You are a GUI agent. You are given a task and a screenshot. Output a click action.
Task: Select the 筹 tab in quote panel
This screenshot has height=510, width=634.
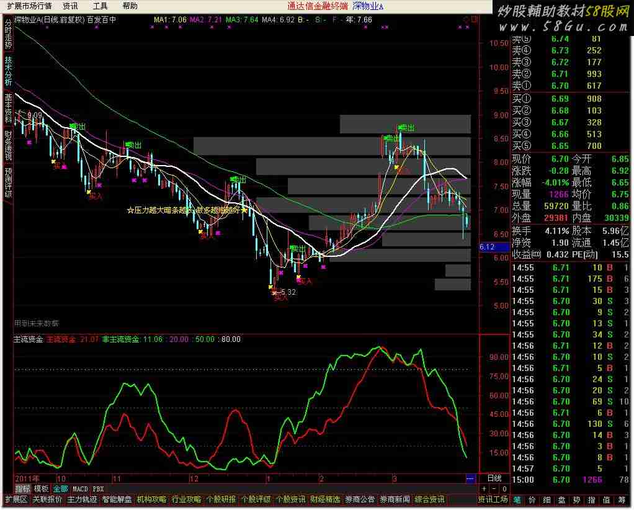click(622, 500)
